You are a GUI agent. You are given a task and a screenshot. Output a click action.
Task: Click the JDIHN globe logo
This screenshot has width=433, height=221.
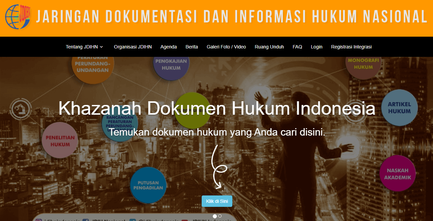coord(18,16)
